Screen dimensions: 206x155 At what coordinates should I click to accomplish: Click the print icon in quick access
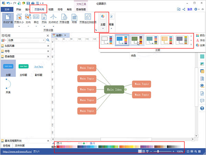(x=33, y=3)
